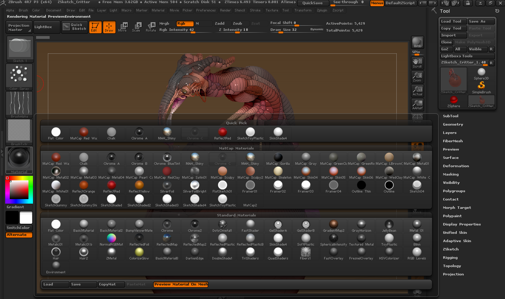This screenshot has width=505, height=299.
Task: Disable Preview Material On Mesh
Action: point(181,284)
